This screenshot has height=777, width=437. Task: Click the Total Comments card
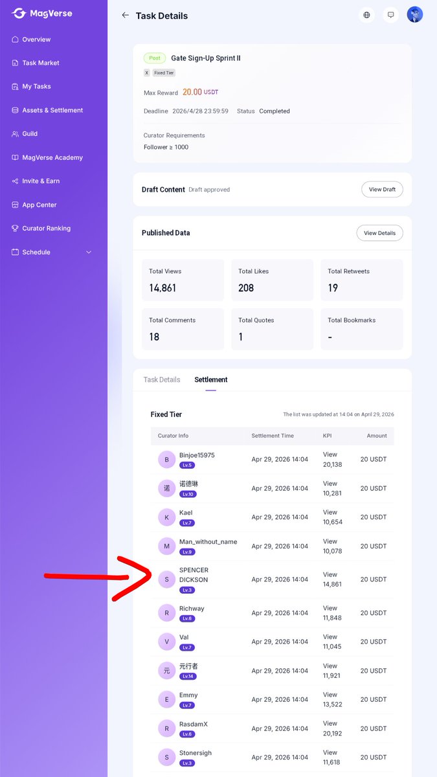[x=183, y=329]
